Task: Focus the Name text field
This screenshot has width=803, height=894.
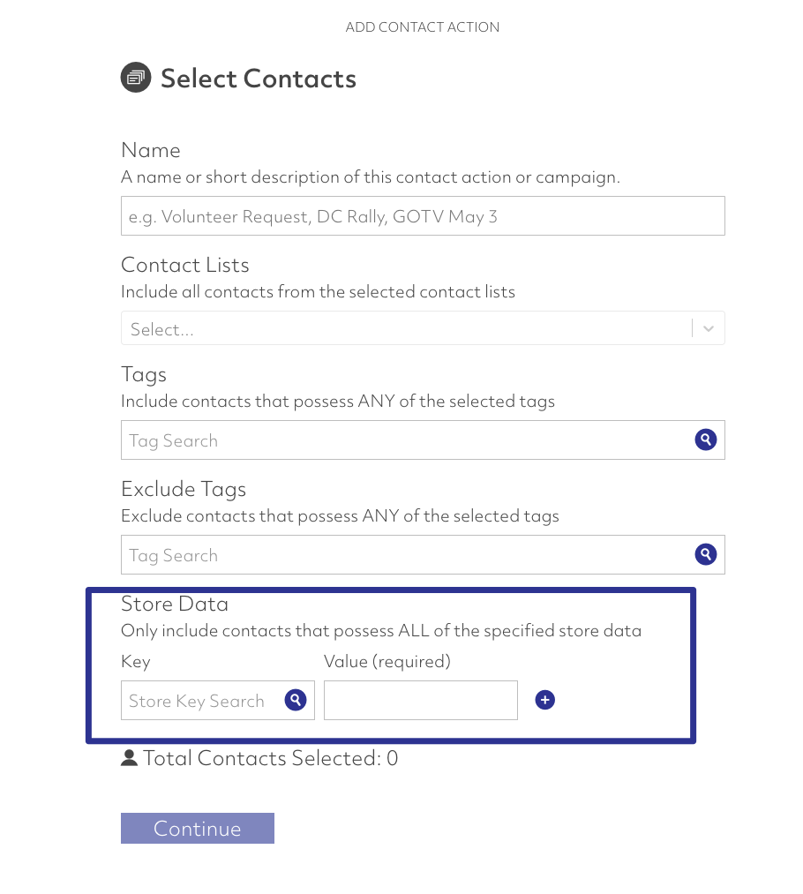Action: coord(423,216)
